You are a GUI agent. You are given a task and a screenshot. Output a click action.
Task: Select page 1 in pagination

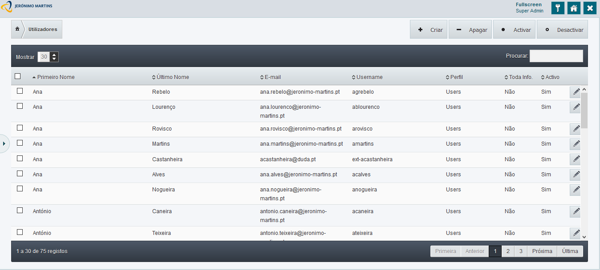[495, 251]
